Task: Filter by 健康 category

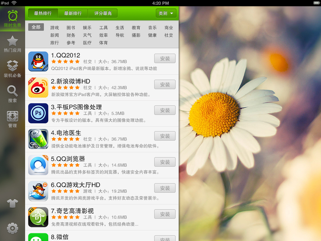Action: tap(152, 35)
